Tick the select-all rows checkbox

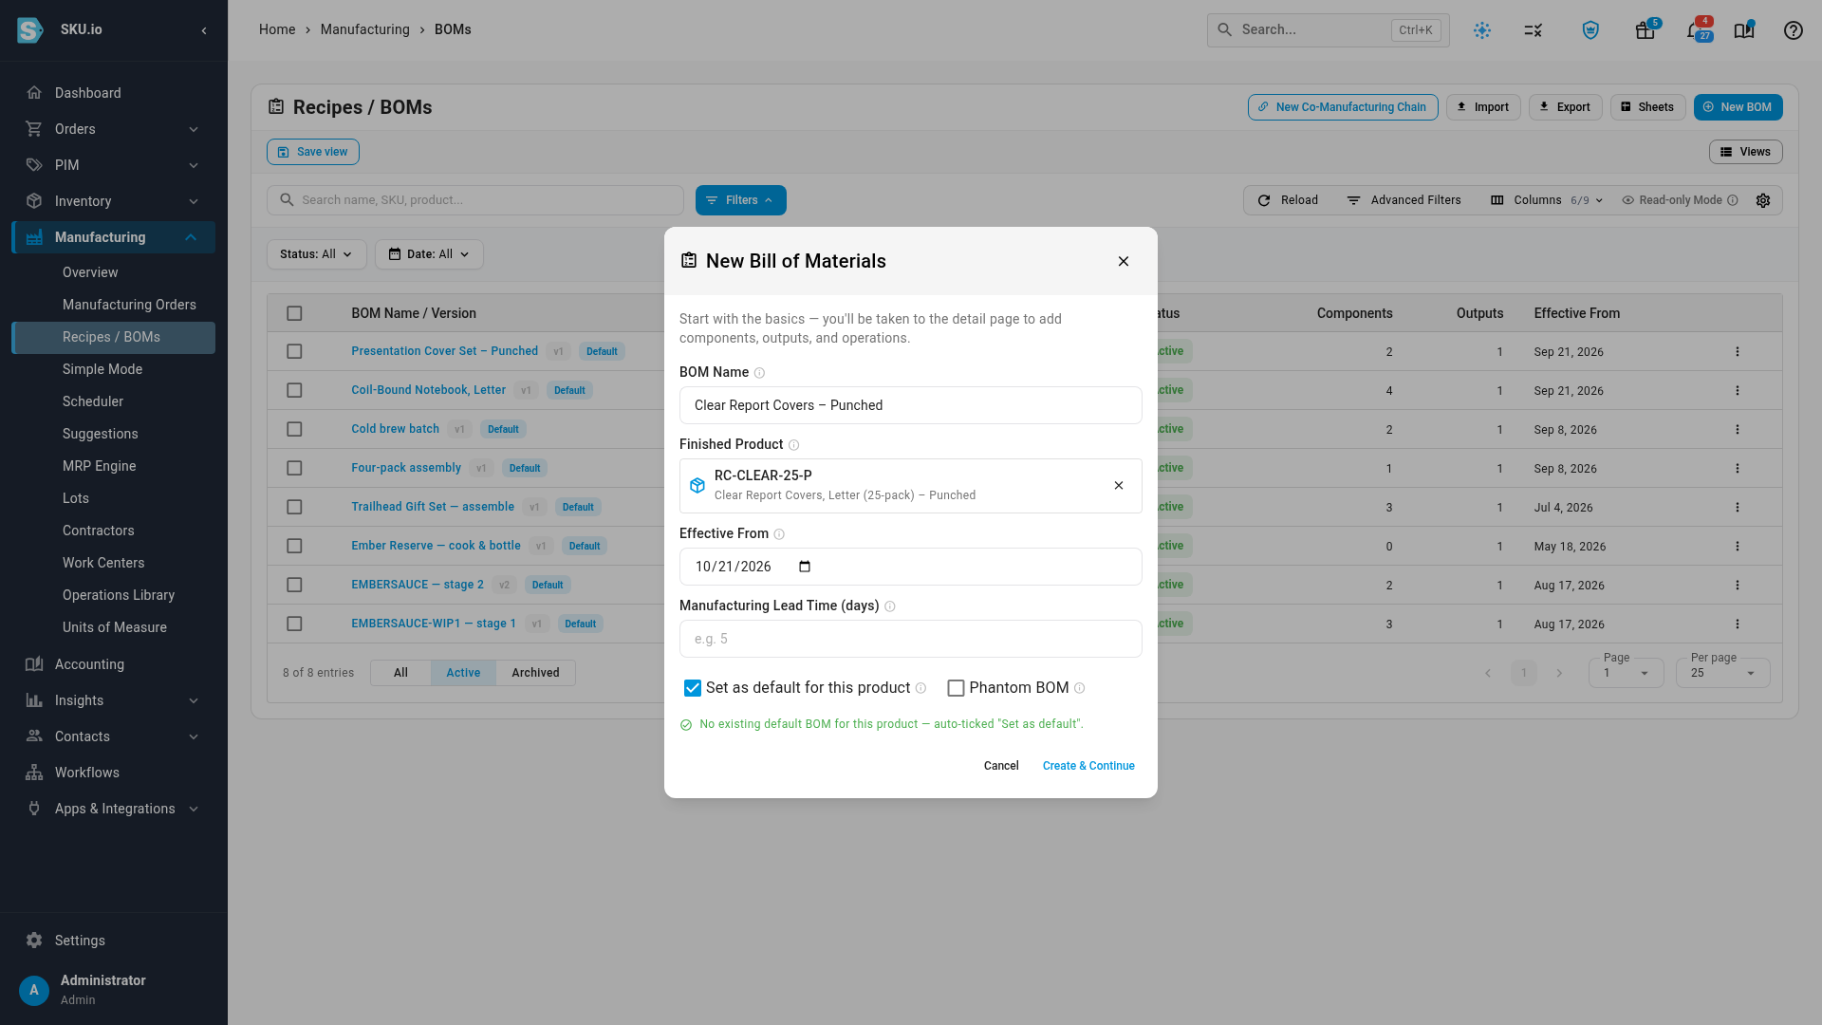point(294,313)
